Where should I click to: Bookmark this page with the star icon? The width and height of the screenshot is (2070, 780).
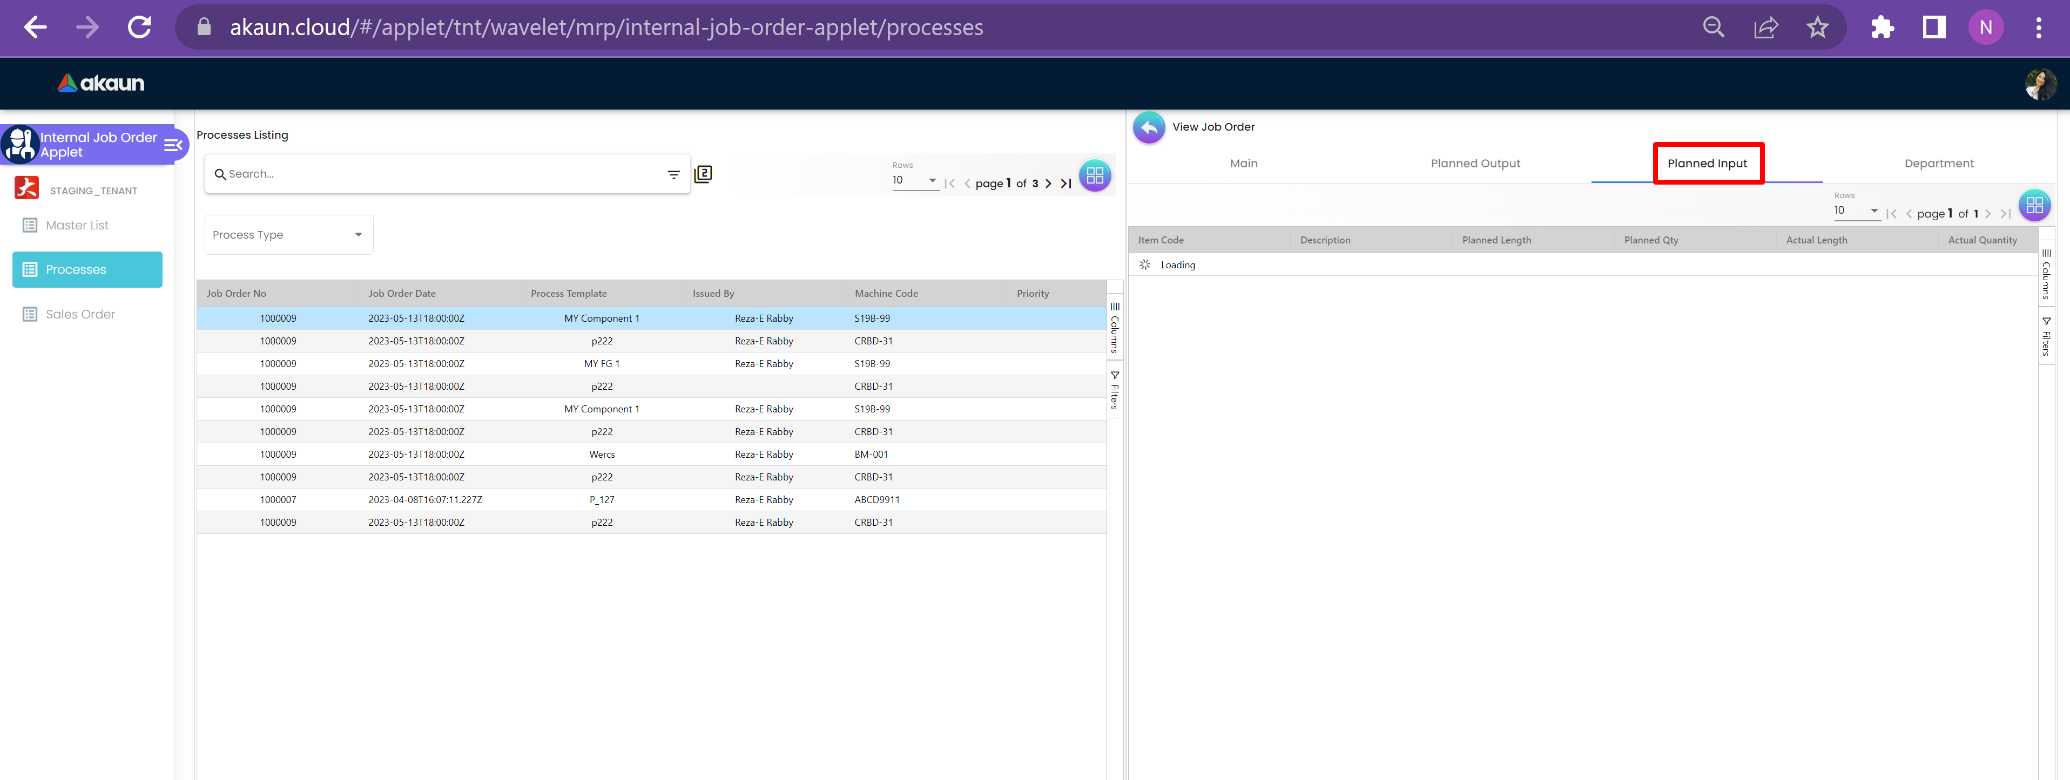[1817, 28]
